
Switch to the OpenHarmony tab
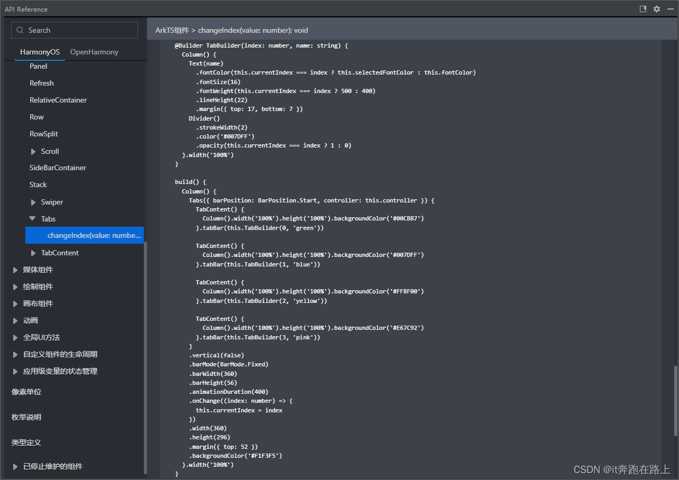point(94,52)
